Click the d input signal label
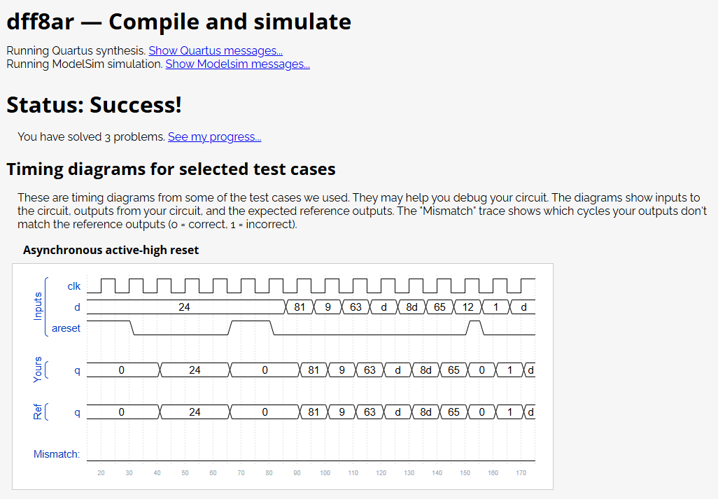This screenshot has height=499, width=718. [x=78, y=307]
